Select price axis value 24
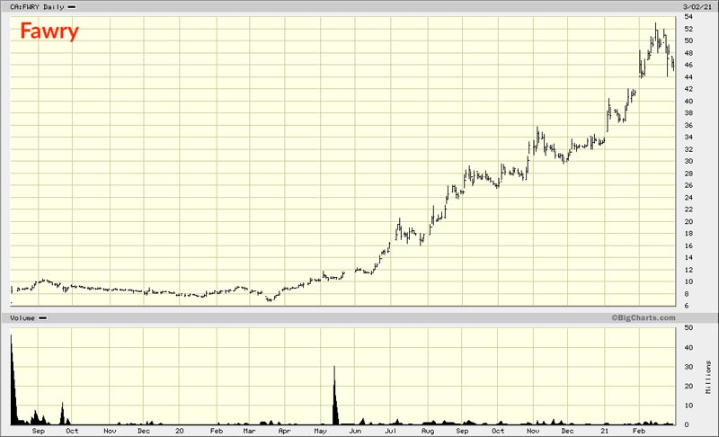Image resolution: width=719 pixels, height=437 pixels. tap(688, 197)
